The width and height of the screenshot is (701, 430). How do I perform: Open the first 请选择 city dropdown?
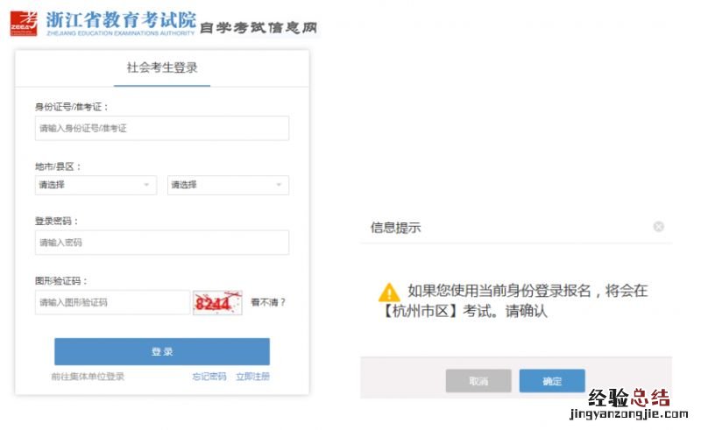click(96, 185)
